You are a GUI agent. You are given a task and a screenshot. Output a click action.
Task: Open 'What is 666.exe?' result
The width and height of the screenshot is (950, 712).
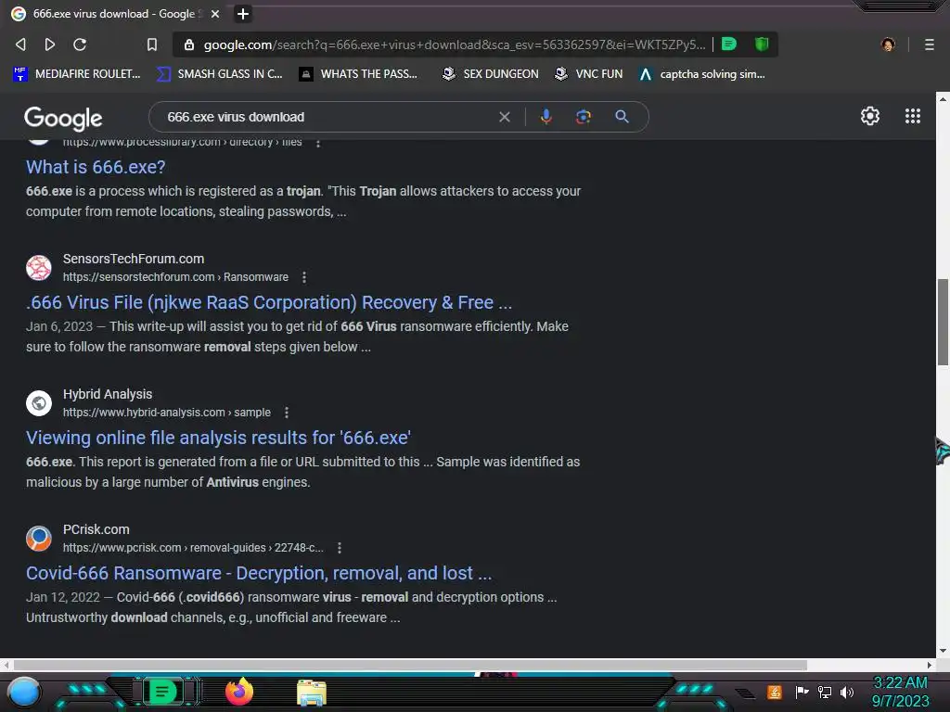point(96,167)
